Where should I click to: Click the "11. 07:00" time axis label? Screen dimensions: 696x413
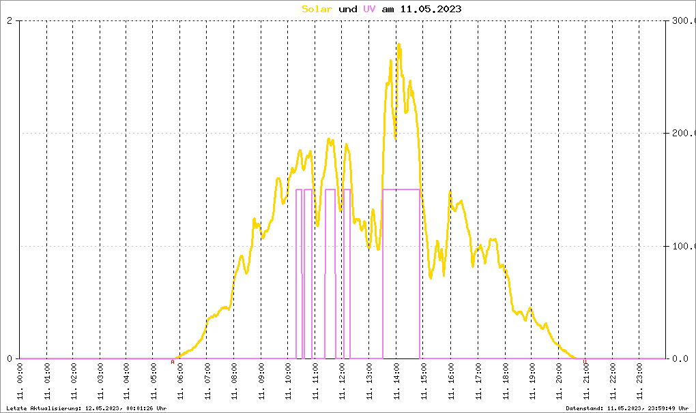pyautogui.click(x=207, y=381)
